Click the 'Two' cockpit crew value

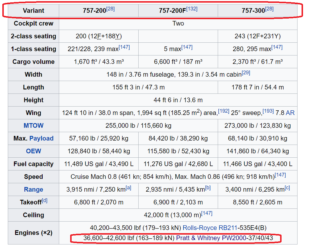click(178, 23)
